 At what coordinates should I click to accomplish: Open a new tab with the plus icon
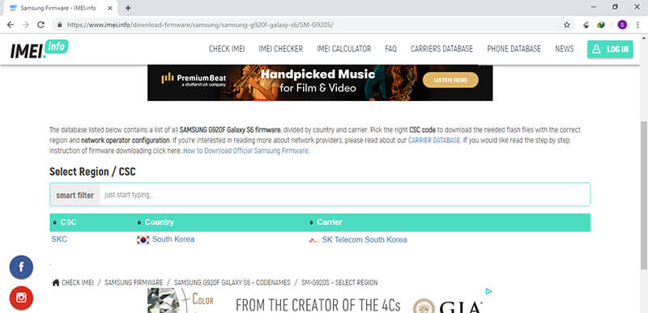coord(128,8)
